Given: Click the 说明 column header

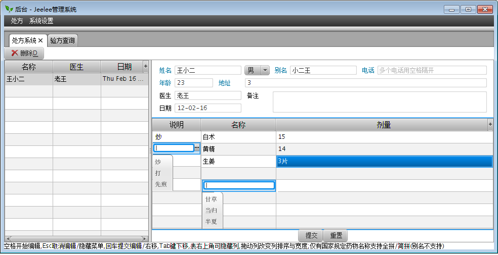Looking at the screenshot, I should point(177,125).
